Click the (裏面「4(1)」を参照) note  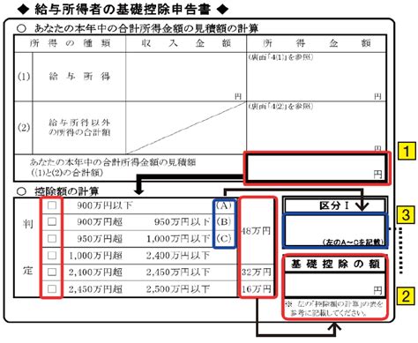click(x=280, y=57)
